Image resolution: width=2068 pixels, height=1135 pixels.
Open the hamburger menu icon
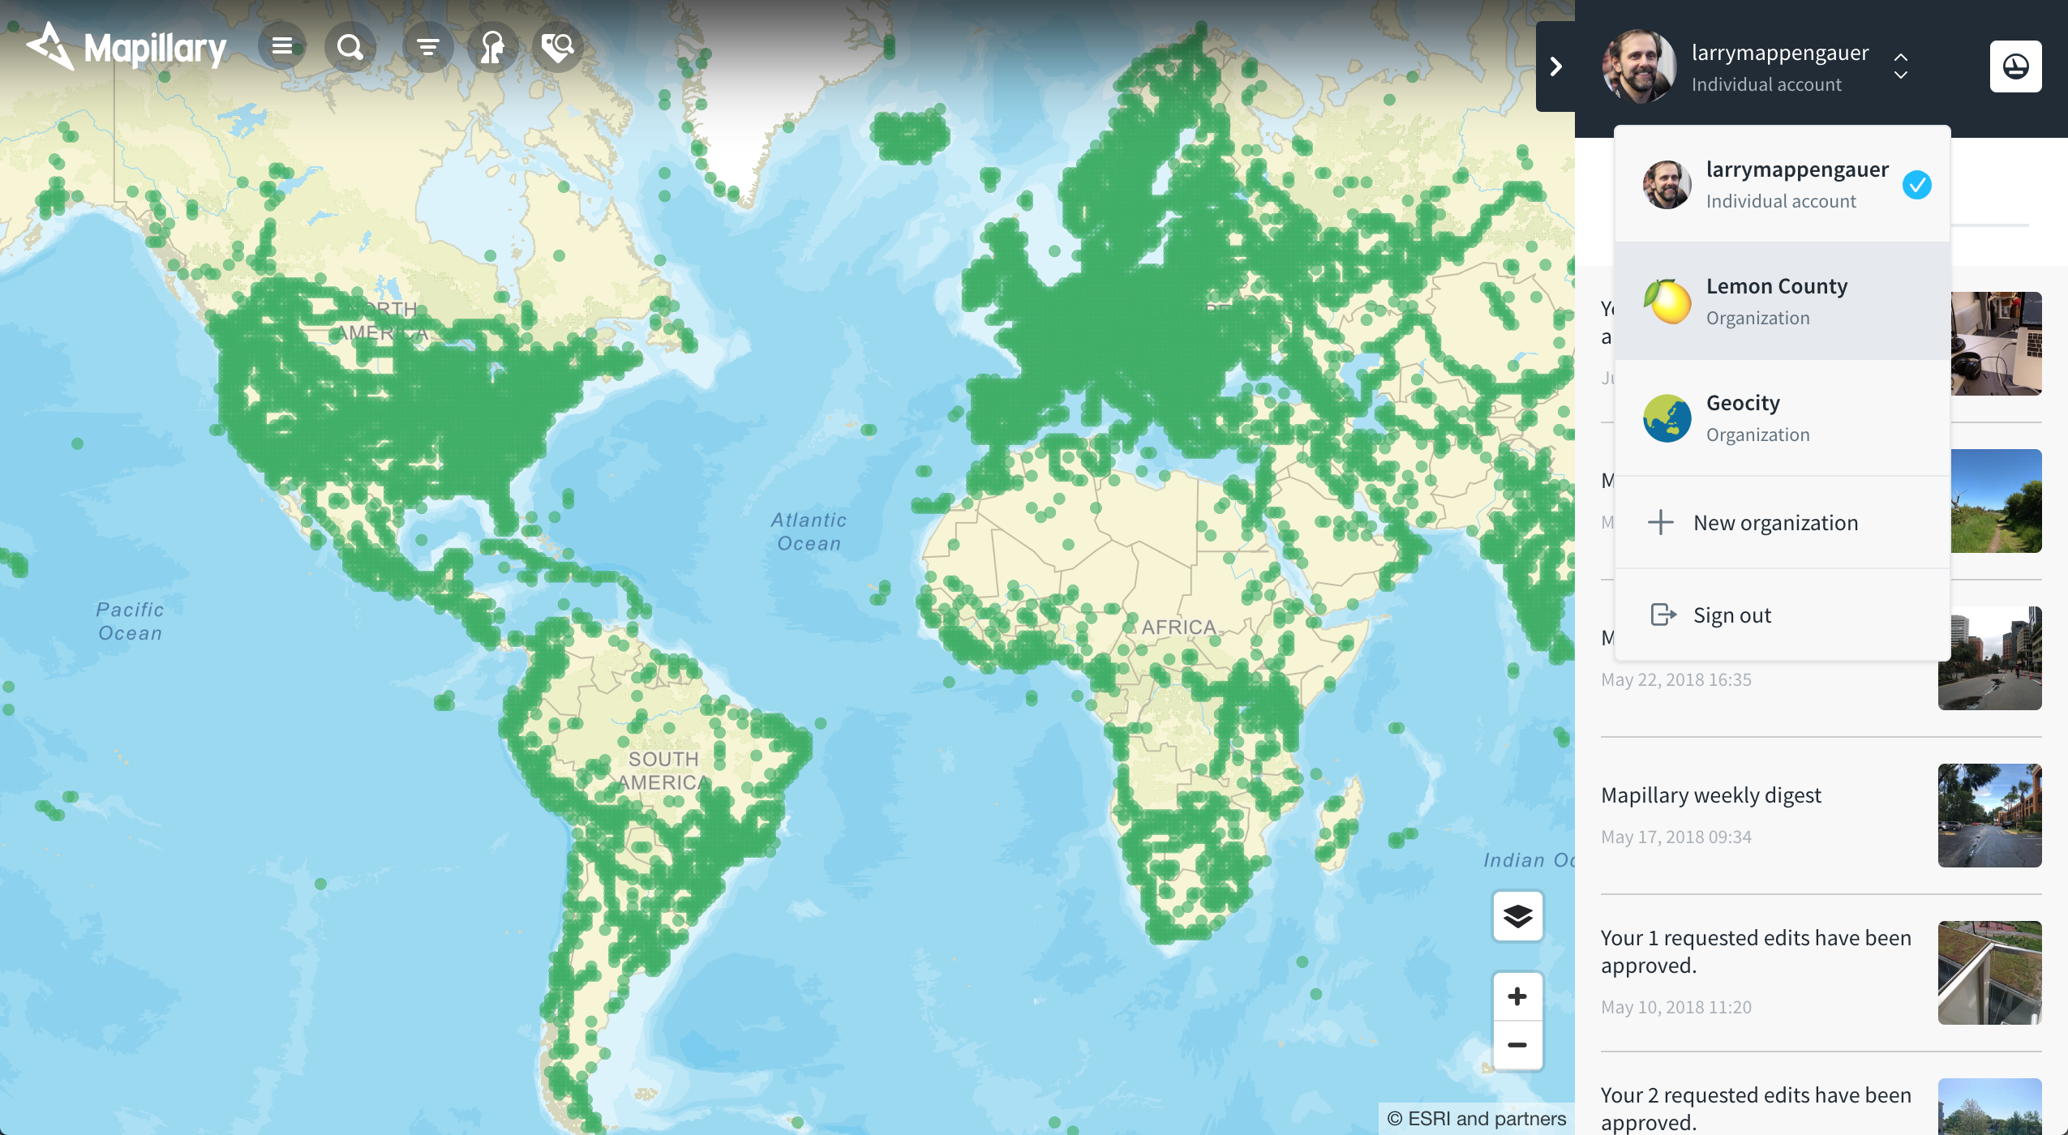(281, 46)
